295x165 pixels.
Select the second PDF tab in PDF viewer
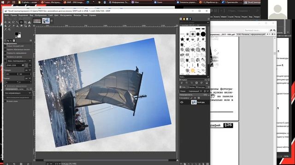pos(251,34)
